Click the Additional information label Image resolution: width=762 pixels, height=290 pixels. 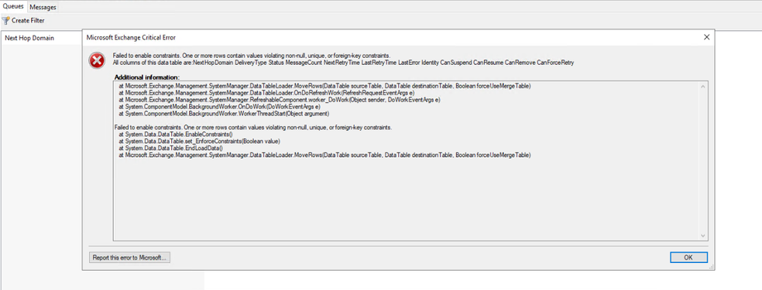point(147,77)
